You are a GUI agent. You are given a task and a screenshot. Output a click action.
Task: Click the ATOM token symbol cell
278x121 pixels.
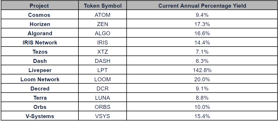pyautogui.click(x=102, y=15)
